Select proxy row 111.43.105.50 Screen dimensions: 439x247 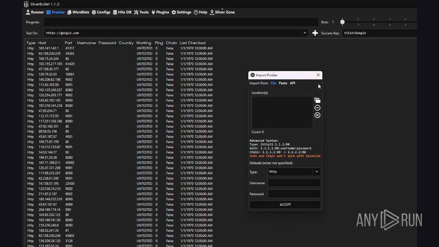pos(120,85)
